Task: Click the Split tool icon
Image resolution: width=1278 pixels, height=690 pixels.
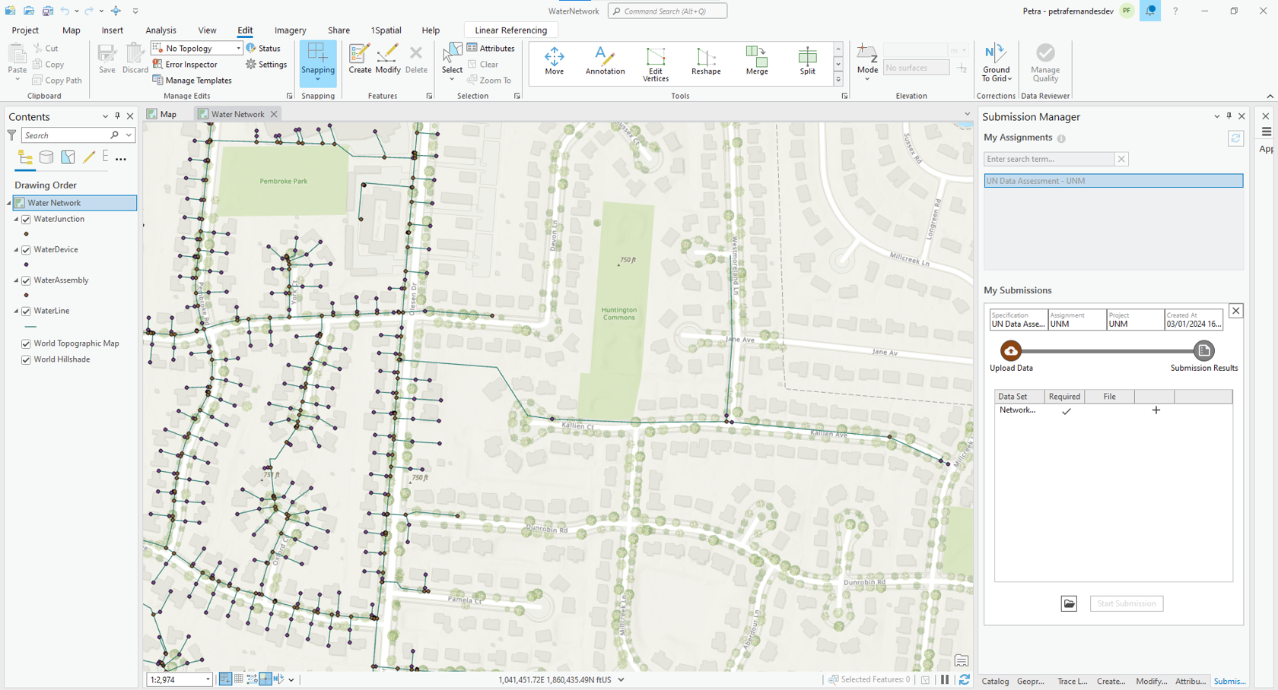Action: [807, 61]
